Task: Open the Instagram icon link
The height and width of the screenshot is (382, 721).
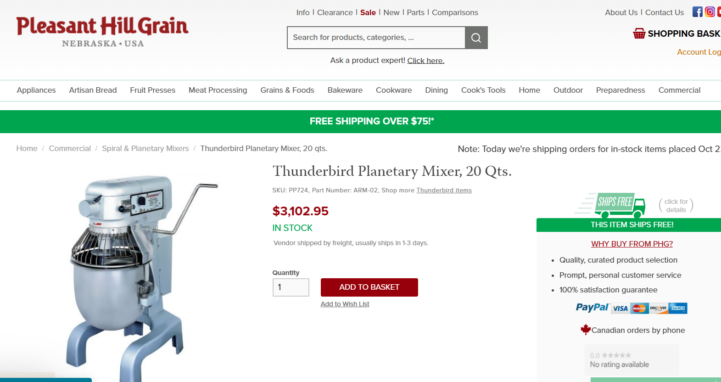Action: pyautogui.click(x=710, y=12)
